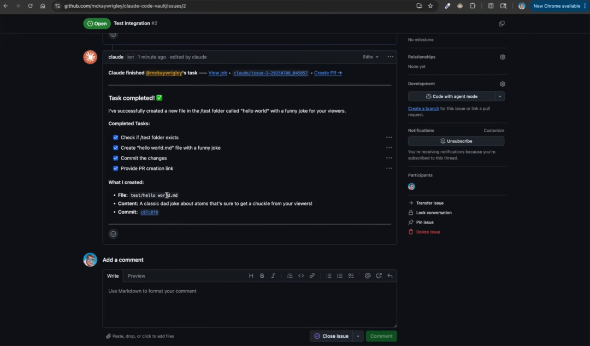Open options for 'Provide PR creation link'
Viewport: 590px width, 346px height.
click(389, 168)
